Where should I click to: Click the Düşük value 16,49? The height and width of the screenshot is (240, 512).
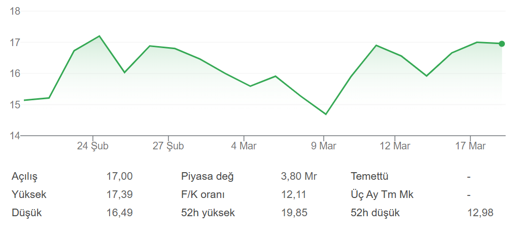(x=119, y=213)
